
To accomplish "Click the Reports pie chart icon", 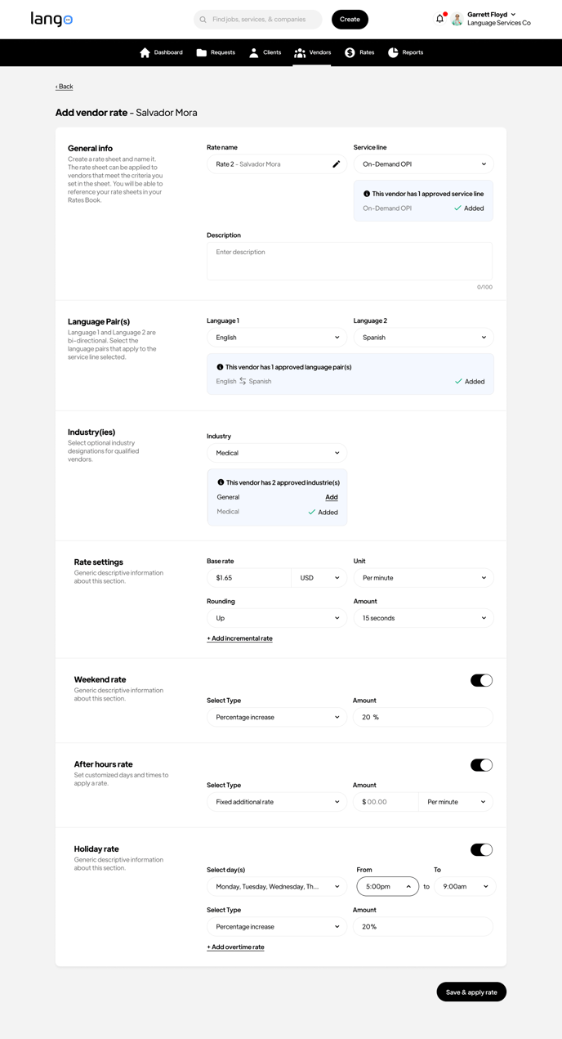I will (x=393, y=52).
